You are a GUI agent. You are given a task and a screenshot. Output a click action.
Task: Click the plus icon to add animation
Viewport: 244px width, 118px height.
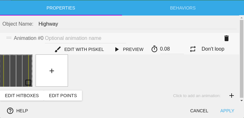[232, 96]
